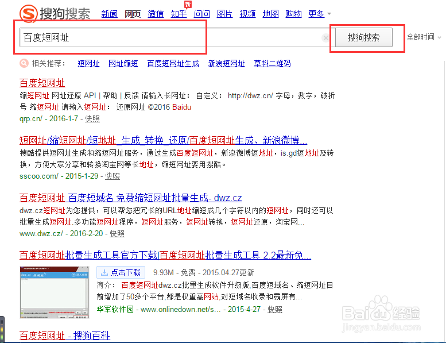Open the 视频 search tab
446x343 pixels.
[x=247, y=14]
